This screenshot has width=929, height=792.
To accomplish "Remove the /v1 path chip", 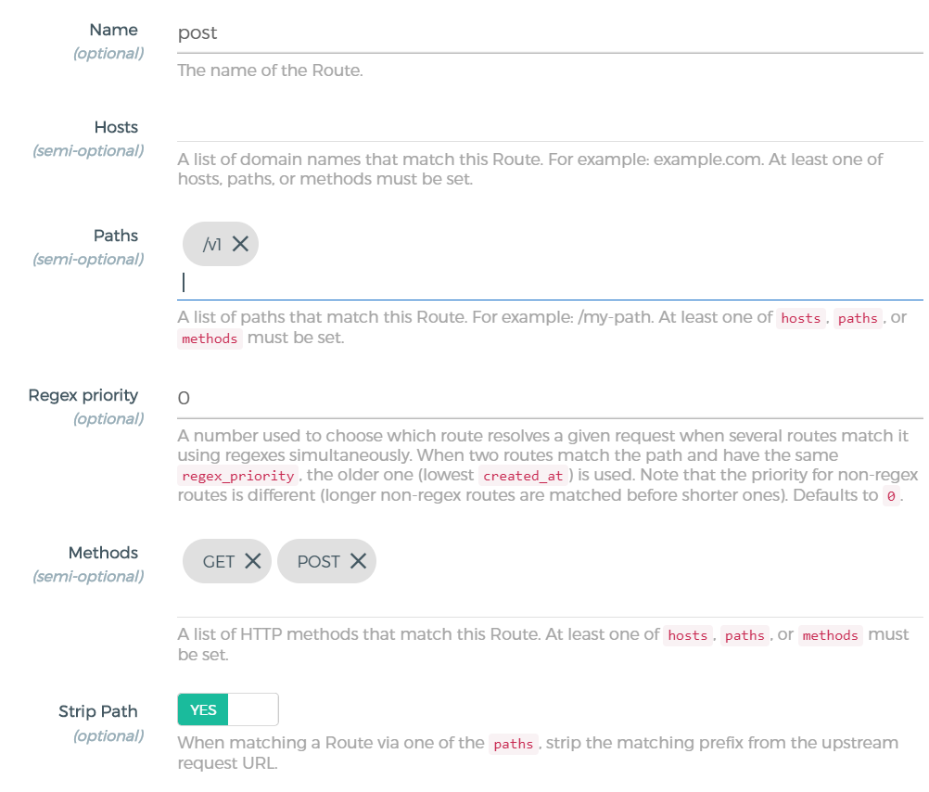I will 240,244.
